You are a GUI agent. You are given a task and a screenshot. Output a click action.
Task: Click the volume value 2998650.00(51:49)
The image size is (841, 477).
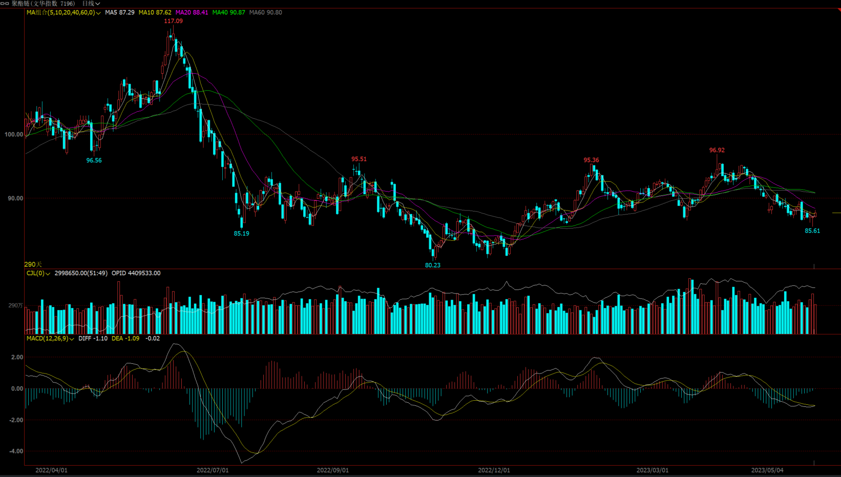pyautogui.click(x=81, y=273)
